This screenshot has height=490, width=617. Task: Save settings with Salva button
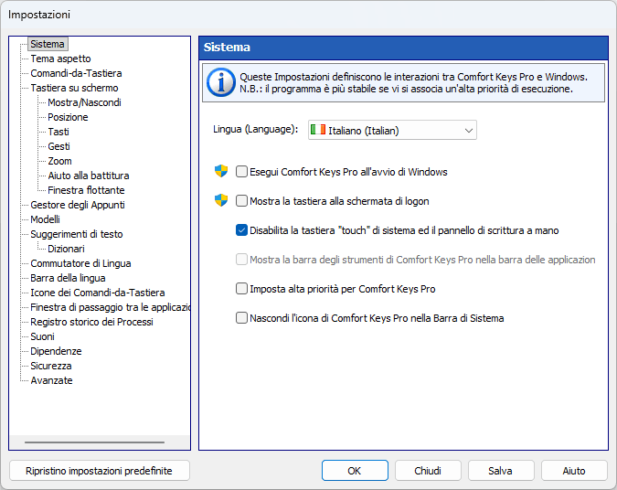point(501,471)
